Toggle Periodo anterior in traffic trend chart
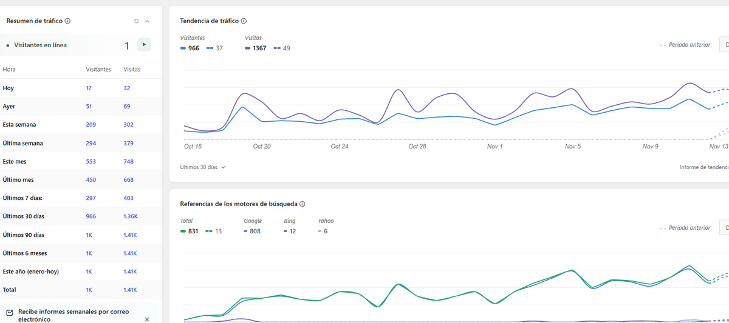The image size is (729, 323). tap(685, 45)
